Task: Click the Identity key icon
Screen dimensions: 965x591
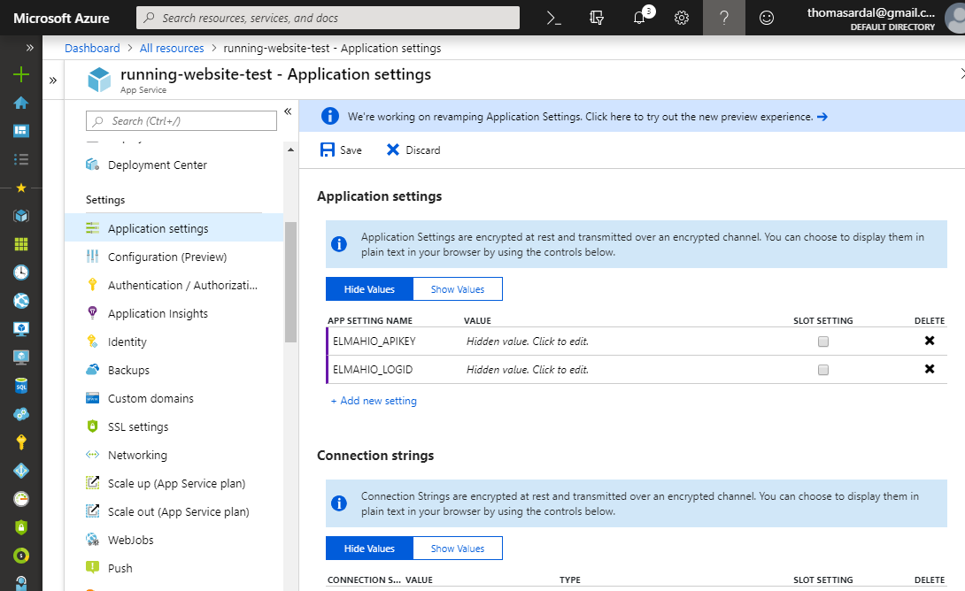Action: (92, 342)
